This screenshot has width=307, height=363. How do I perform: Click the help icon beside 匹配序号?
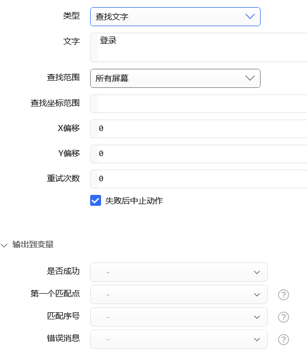coord(284,317)
